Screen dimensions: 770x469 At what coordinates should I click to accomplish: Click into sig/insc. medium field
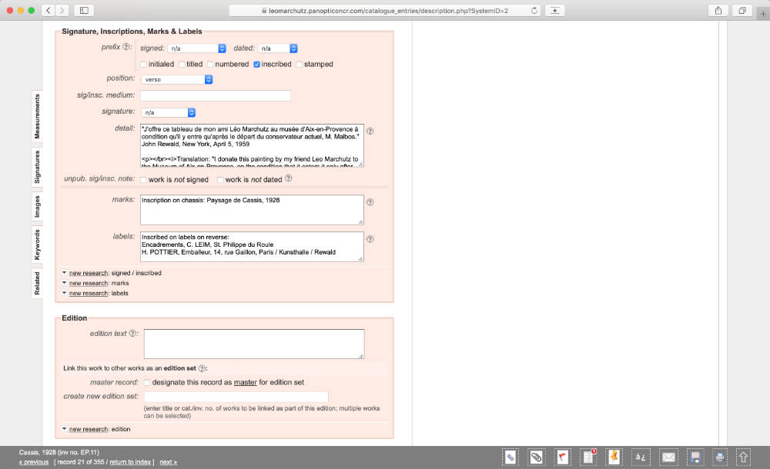tap(216, 95)
